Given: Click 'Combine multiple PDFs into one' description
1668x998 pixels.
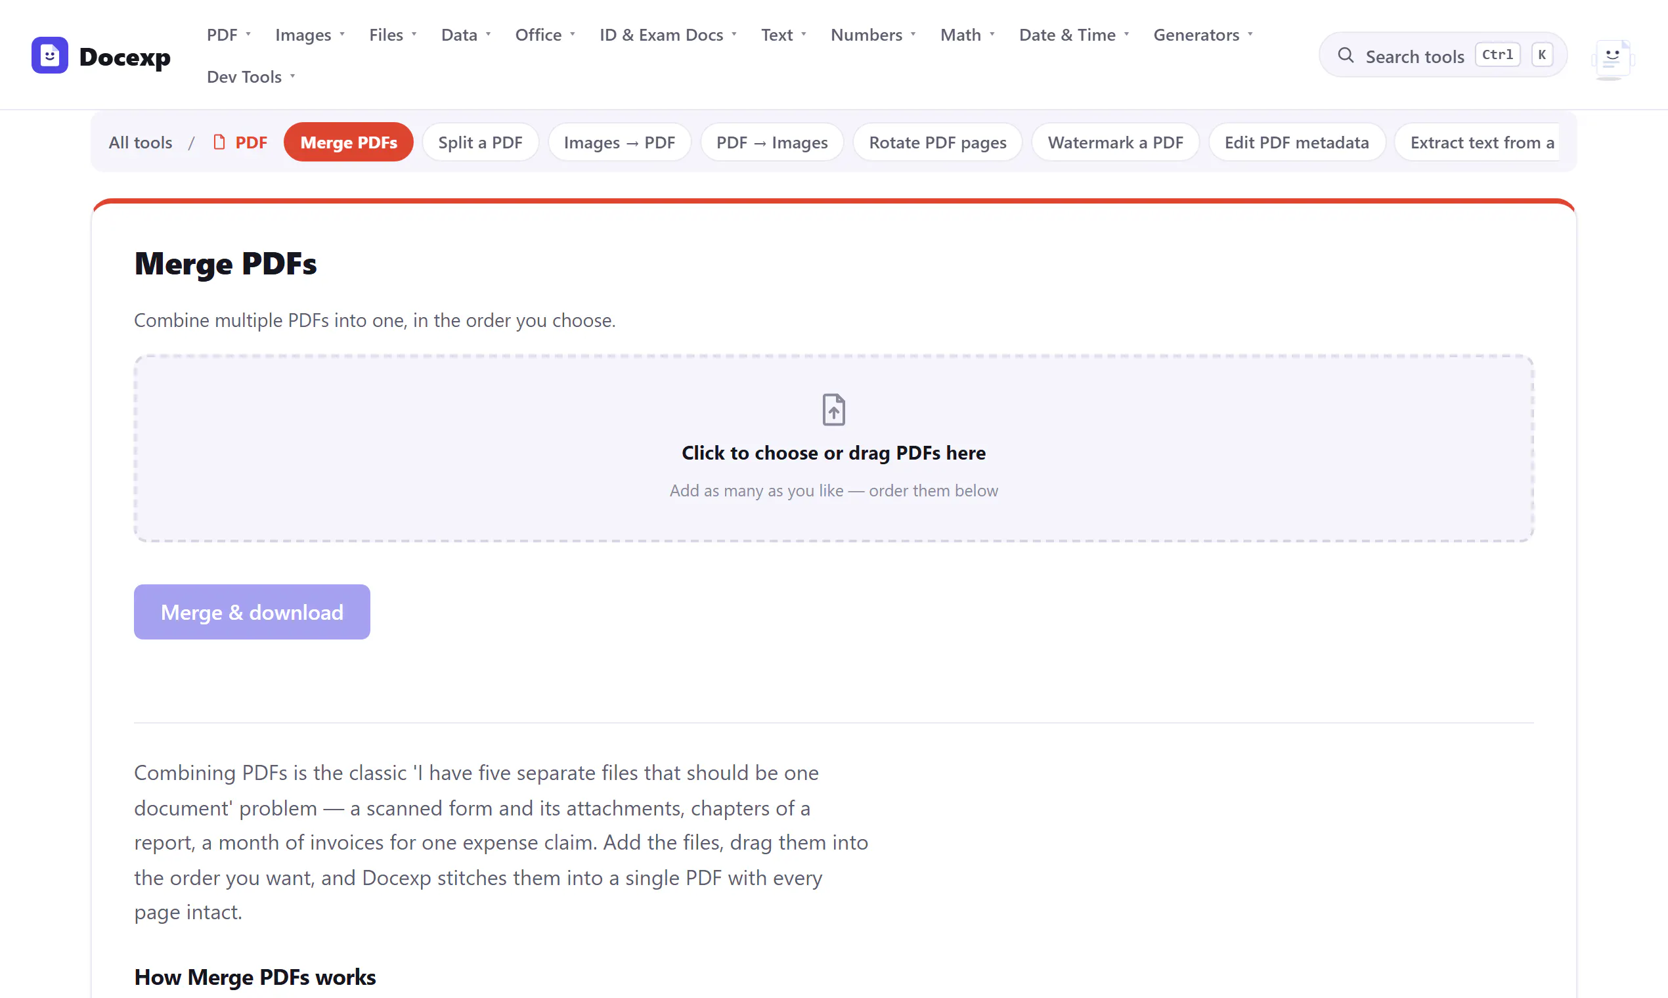Looking at the screenshot, I should point(374,320).
